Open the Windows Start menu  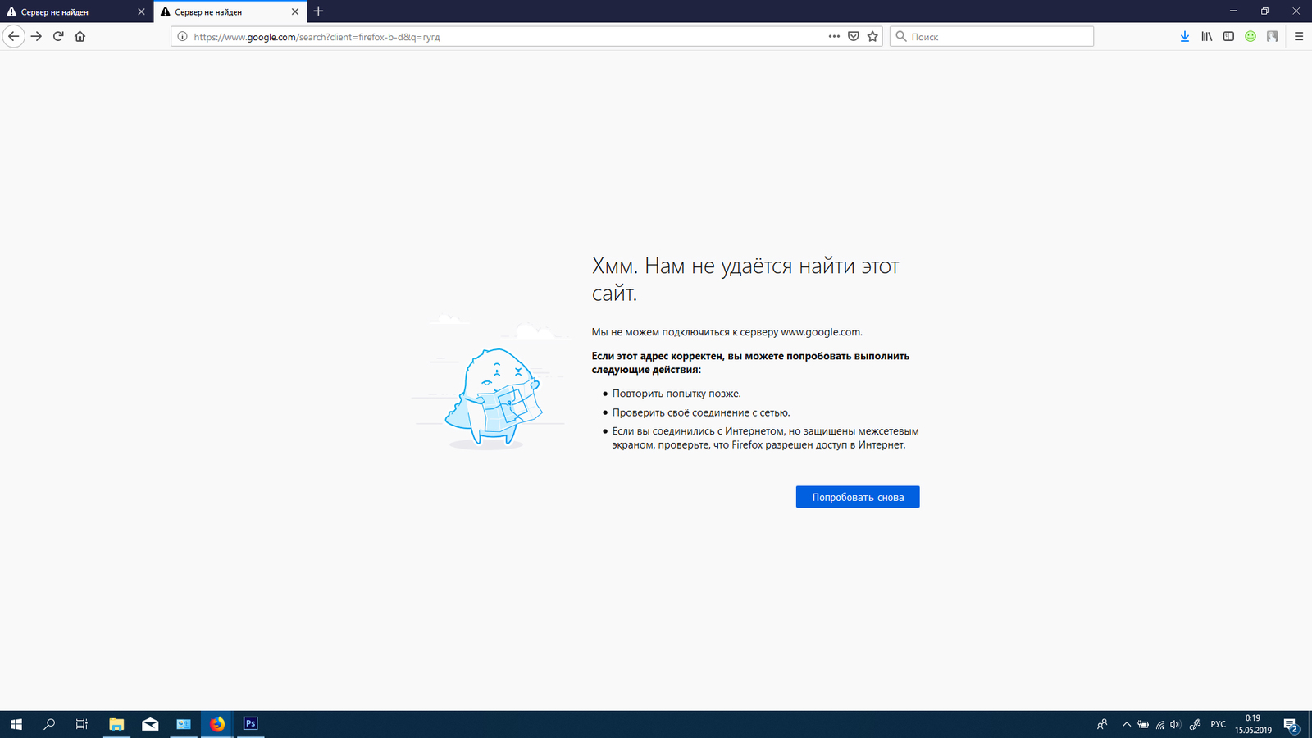tap(16, 724)
